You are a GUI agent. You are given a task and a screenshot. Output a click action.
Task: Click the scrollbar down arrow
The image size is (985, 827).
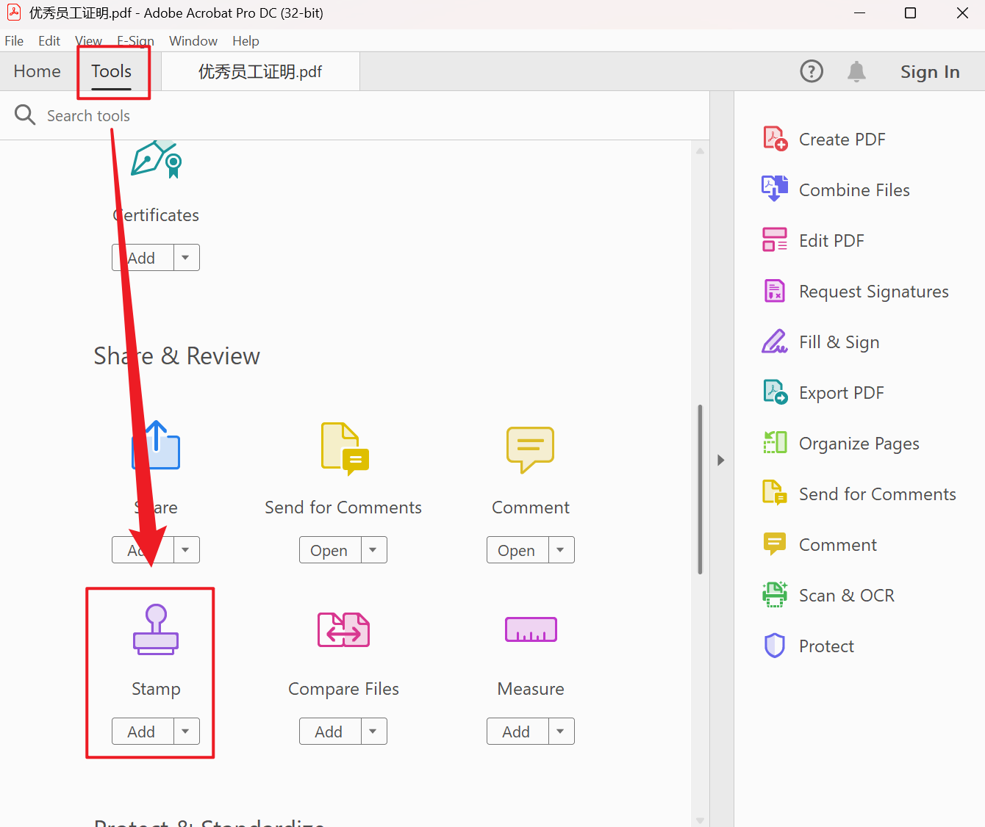(x=700, y=820)
